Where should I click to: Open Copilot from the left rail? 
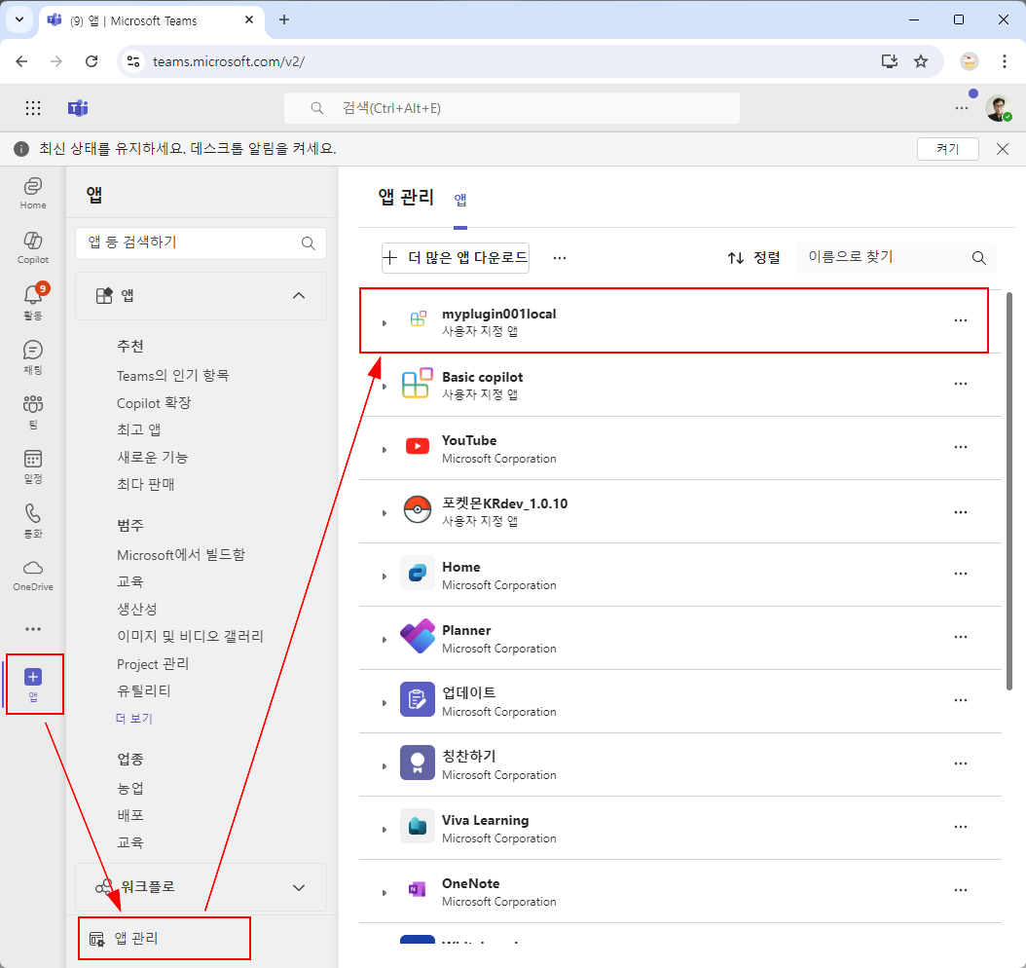[33, 247]
